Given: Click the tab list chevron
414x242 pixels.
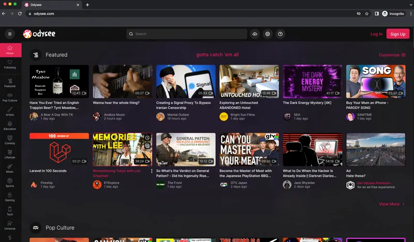Looking at the screenshot, I should (411, 5).
